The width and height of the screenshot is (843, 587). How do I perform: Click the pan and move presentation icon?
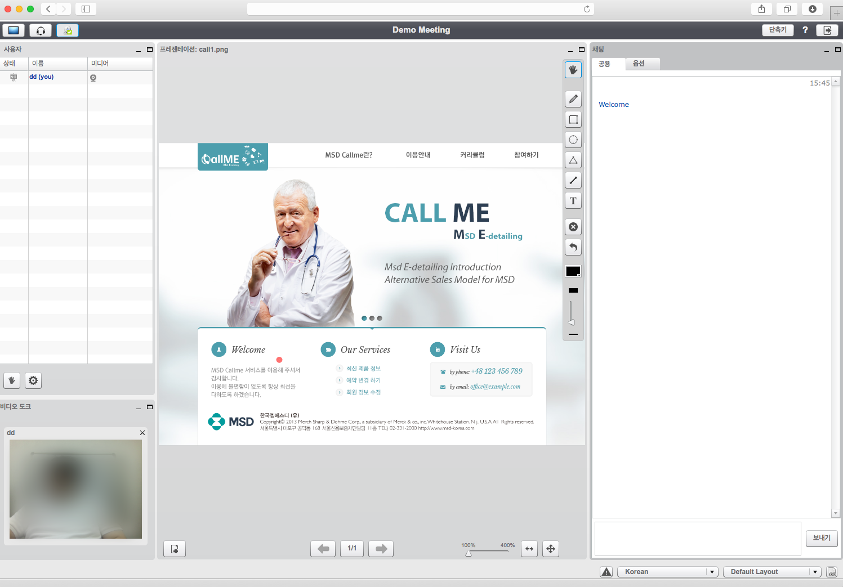coord(551,549)
